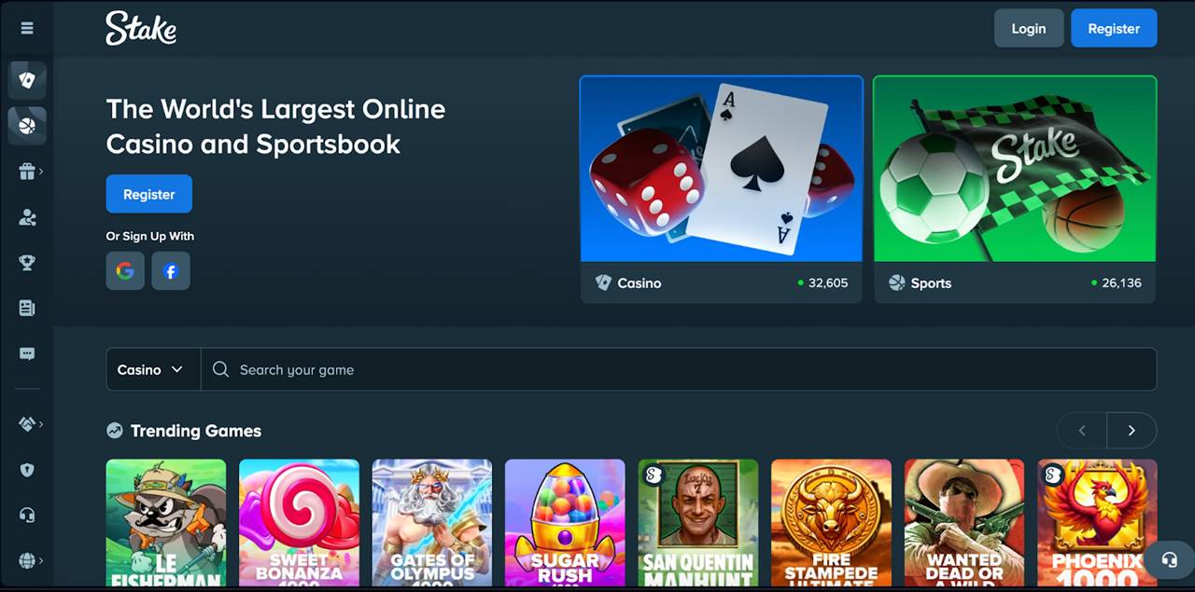The height and width of the screenshot is (592, 1195).
Task: Open the Casino card with spade ace
Action: (722, 189)
